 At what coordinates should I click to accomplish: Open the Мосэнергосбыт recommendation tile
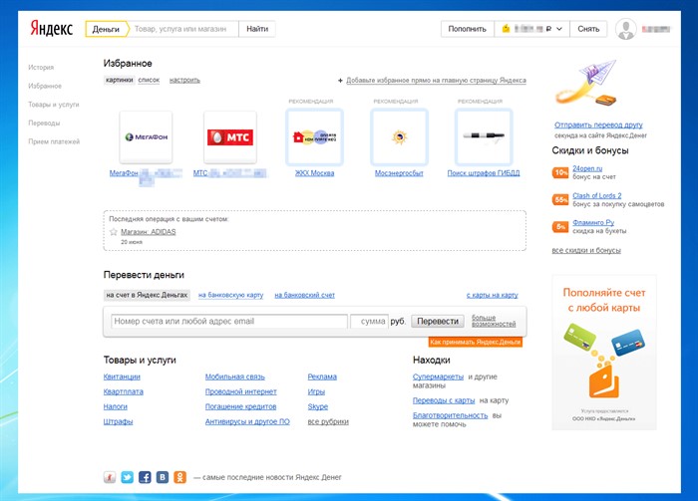(399, 136)
